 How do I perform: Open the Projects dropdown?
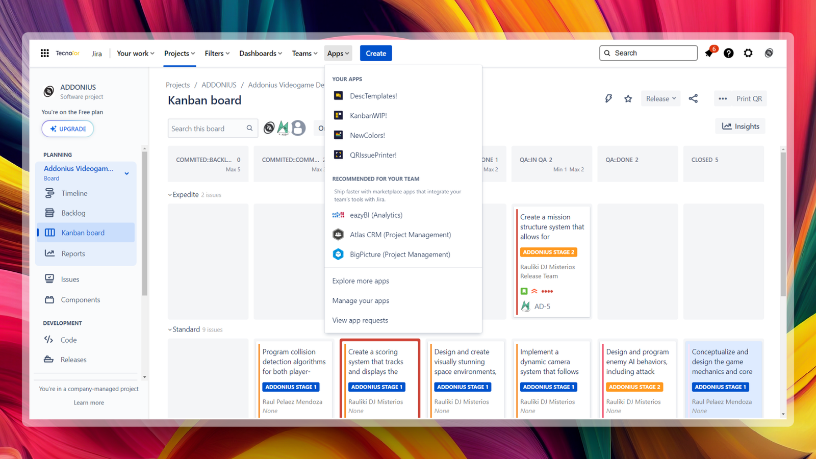click(x=180, y=53)
